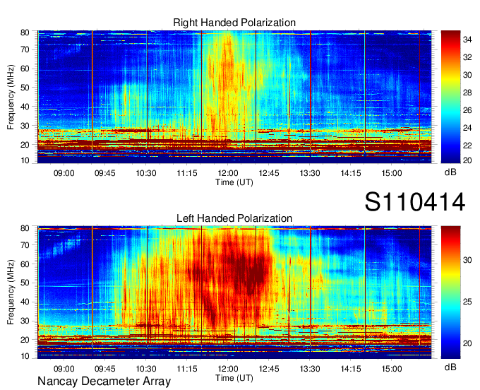Click the 11:15 tick label under the bottom plot
Viewport: 480px width, 390px height.
187,369
